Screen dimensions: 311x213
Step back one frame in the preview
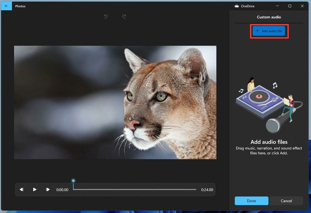click(x=22, y=189)
